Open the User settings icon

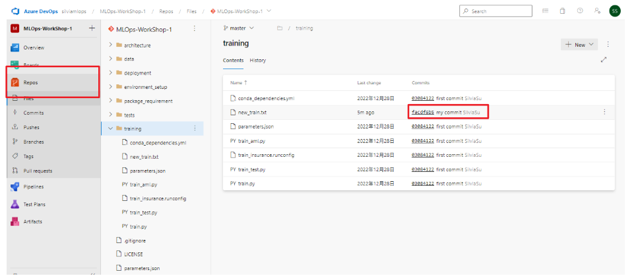597,11
